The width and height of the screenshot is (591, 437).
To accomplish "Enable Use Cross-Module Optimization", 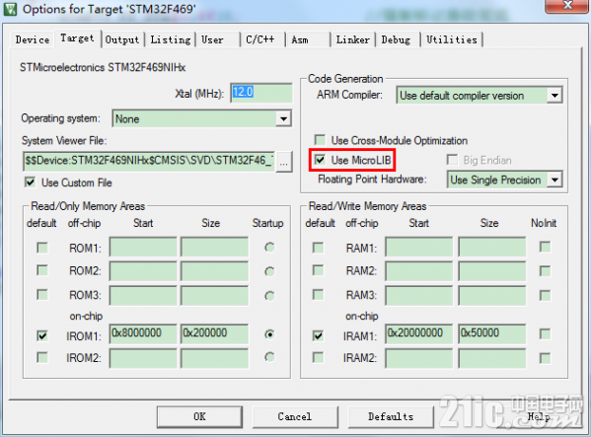I will (320, 140).
